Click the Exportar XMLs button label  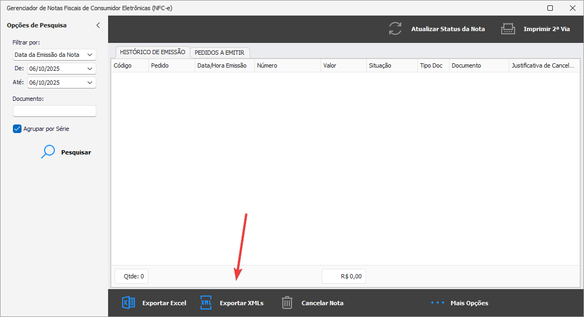tap(241, 303)
